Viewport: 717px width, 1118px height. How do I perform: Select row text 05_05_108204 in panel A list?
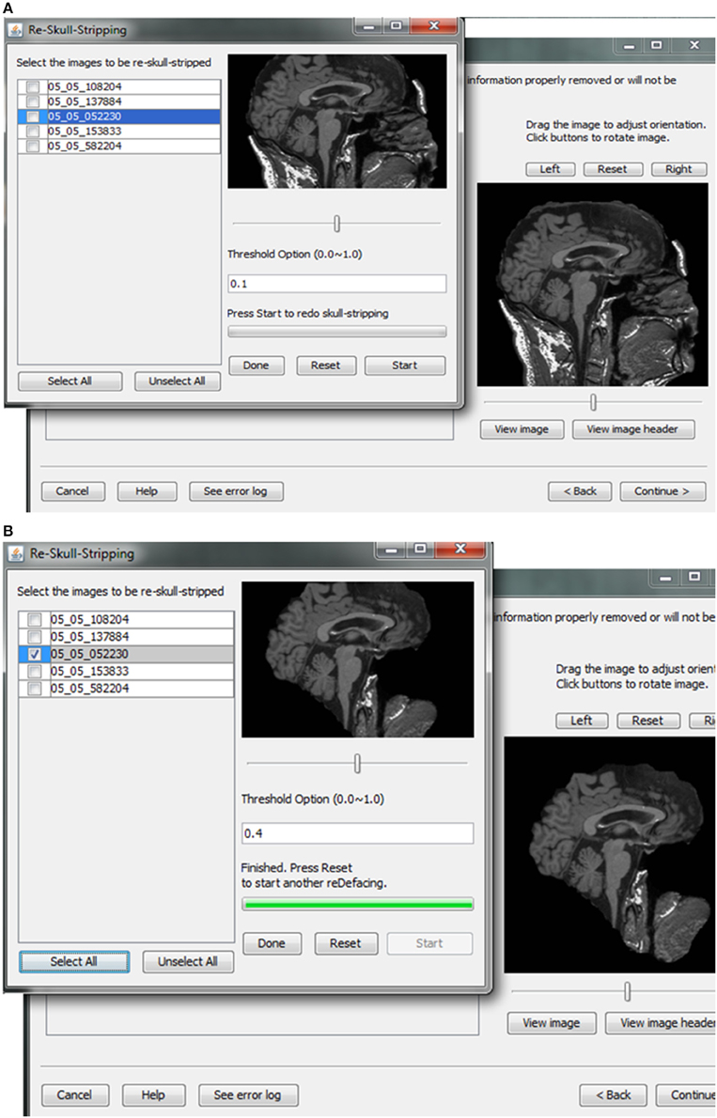click(85, 86)
